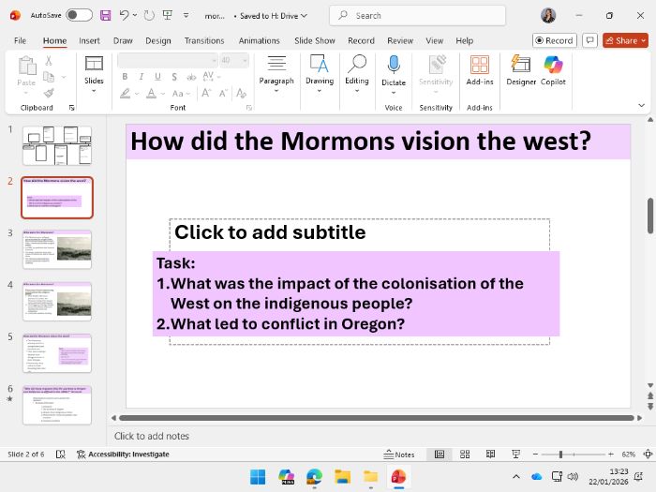Apply strikethrough formatting
656x492 pixels.
(x=191, y=77)
